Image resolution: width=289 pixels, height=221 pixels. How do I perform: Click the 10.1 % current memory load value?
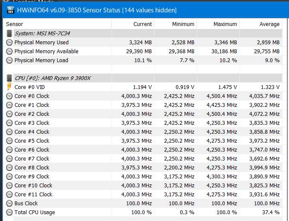(x=143, y=60)
